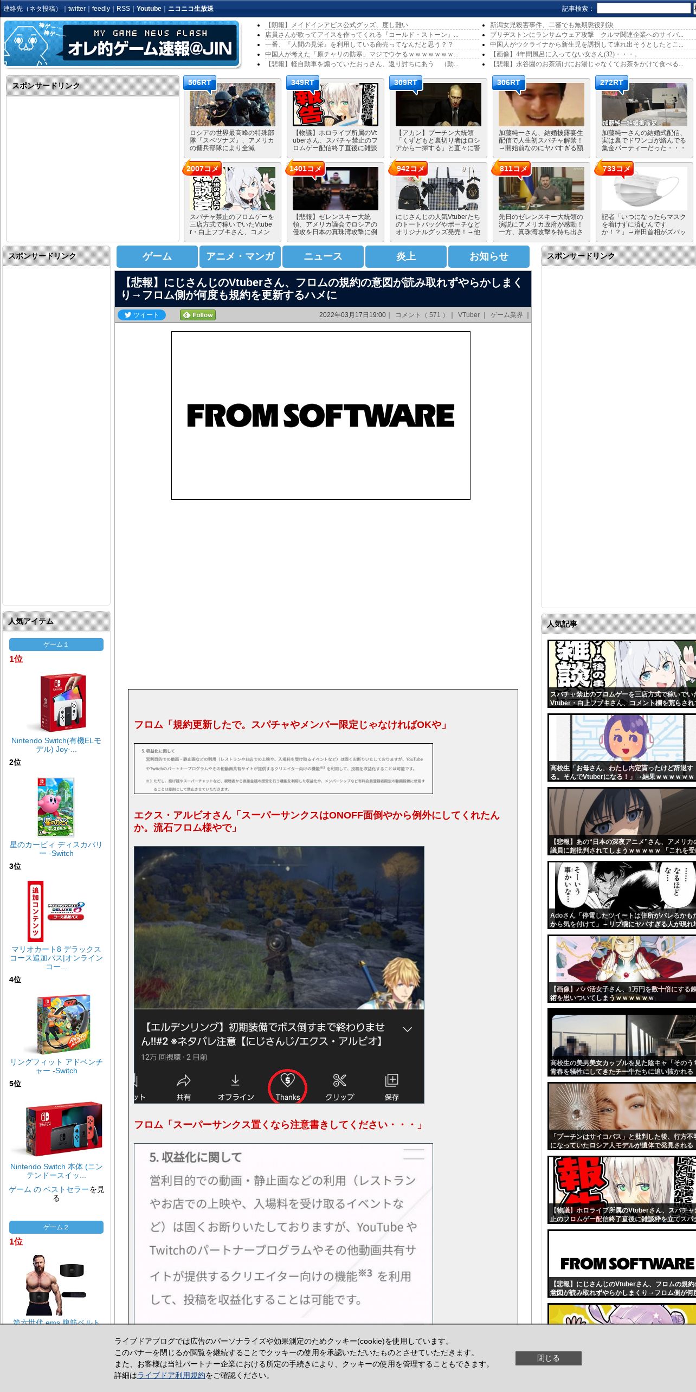
Task: Click the ゲーム１ ranking header button
Action: point(56,645)
